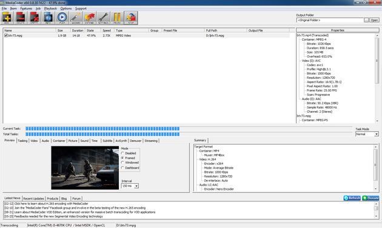
Task: Uncheck the btv73.mpg file checkbox
Action: (x=6, y=36)
